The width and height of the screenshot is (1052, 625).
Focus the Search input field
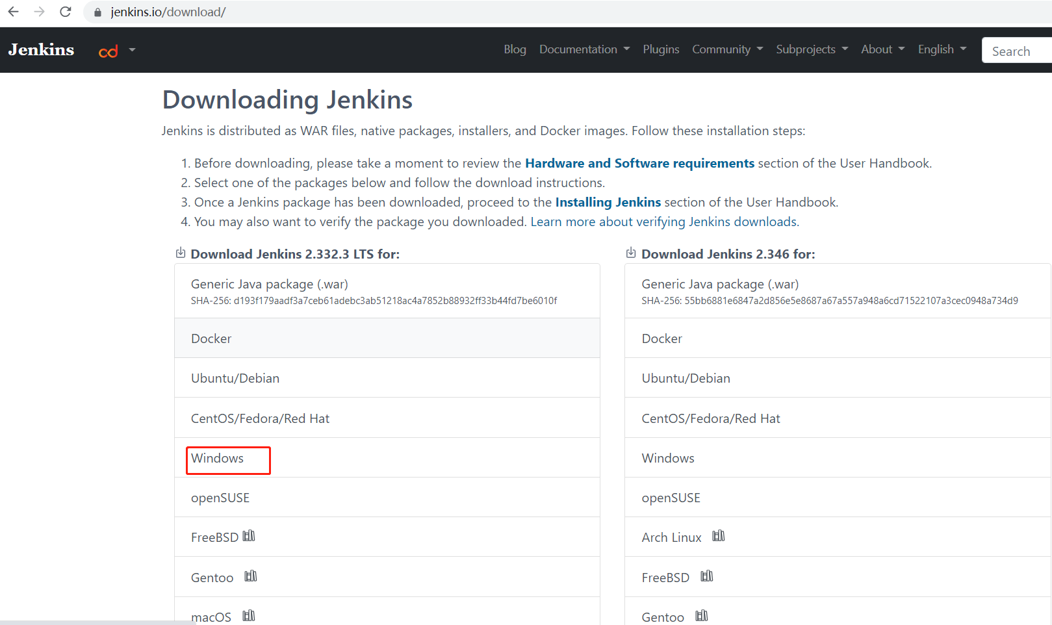(x=1017, y=51)
